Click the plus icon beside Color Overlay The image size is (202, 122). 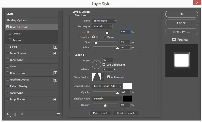(x=55, y=73)
